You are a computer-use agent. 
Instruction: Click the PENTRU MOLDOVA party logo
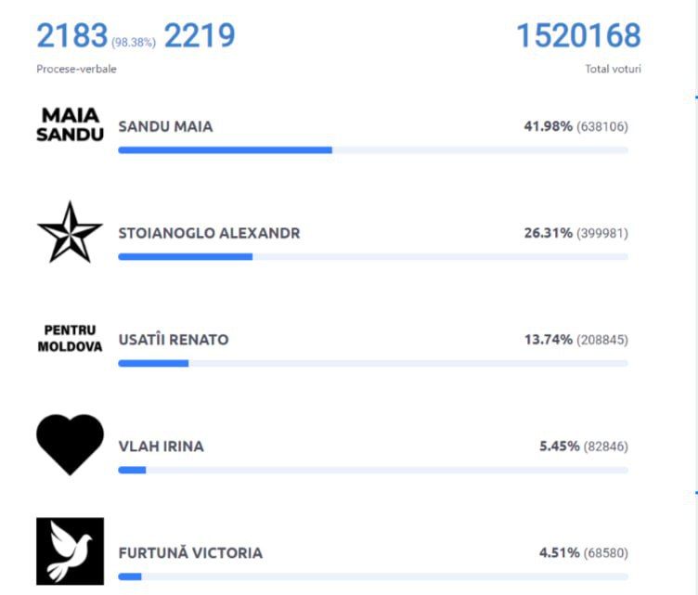coord(70,338)
